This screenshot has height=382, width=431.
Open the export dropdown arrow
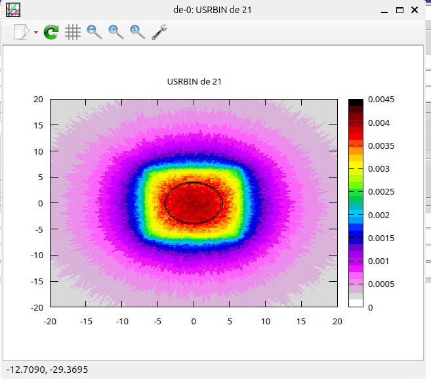35,32
